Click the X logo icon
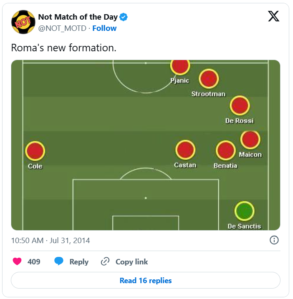This screenshot has height=299, width=293. pos(273,17)
